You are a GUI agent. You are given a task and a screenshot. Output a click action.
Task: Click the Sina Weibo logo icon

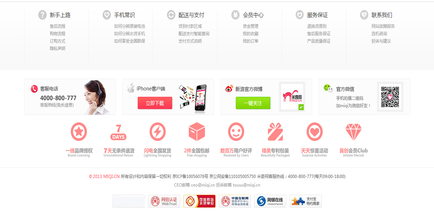[229, 89]
